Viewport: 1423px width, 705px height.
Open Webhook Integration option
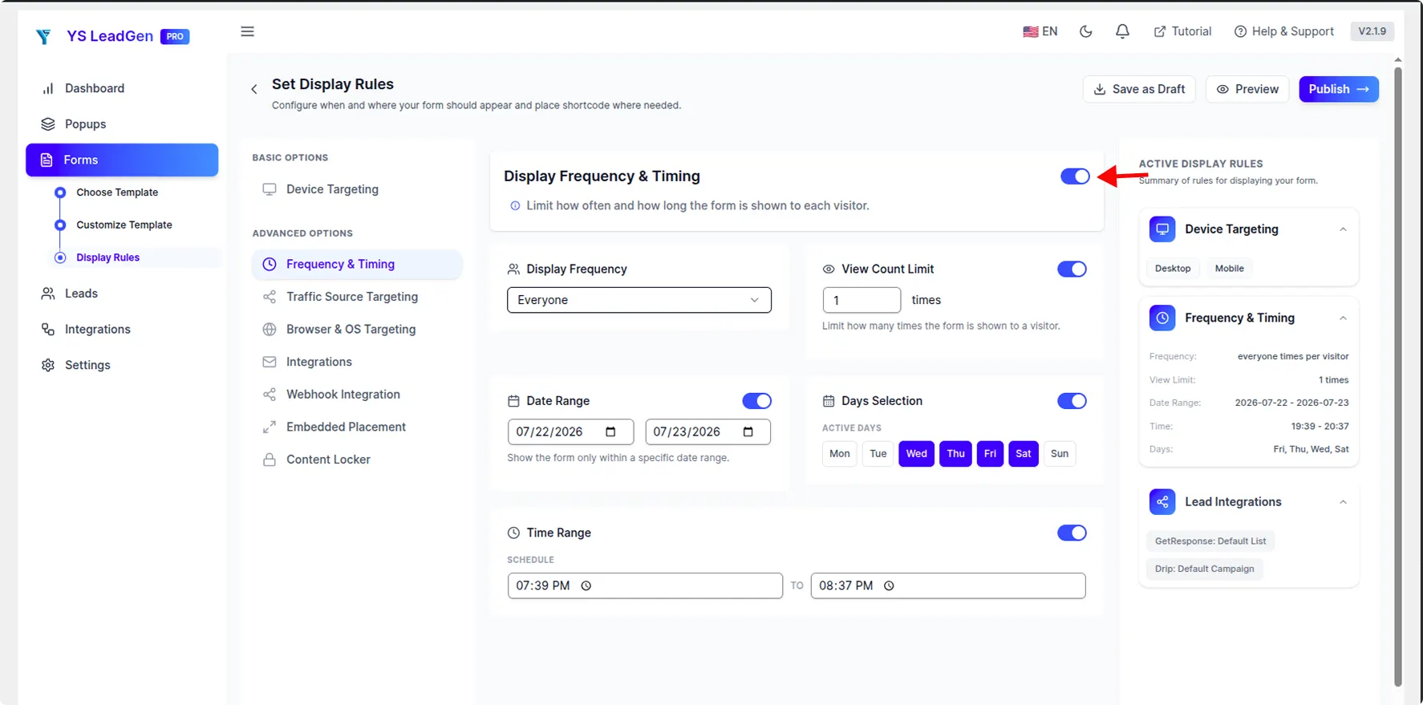click(x=358, y=395)
